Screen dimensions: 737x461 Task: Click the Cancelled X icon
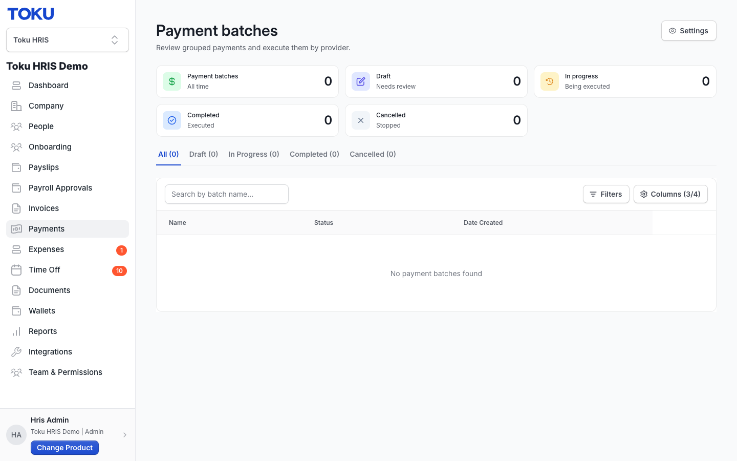(361, 120)
